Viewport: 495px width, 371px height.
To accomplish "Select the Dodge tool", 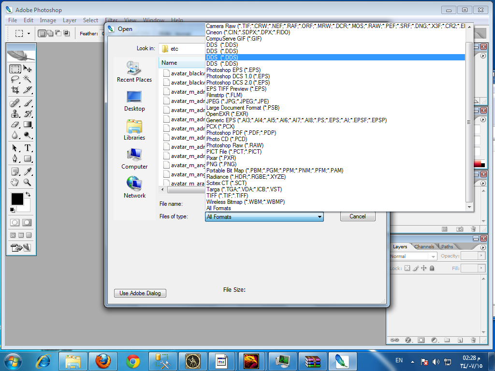I will click(28, 135).
